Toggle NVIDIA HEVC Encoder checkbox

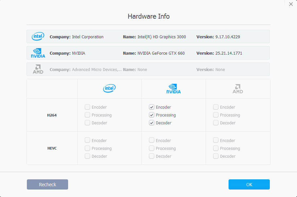(152, 140)
